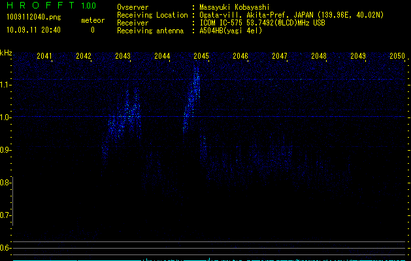Click the version number 1.00
411x261 pixels.
coord(89,6)
